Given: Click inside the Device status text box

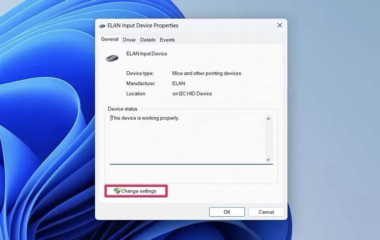Looking at the screenshot, I should [x=187, y=144].
